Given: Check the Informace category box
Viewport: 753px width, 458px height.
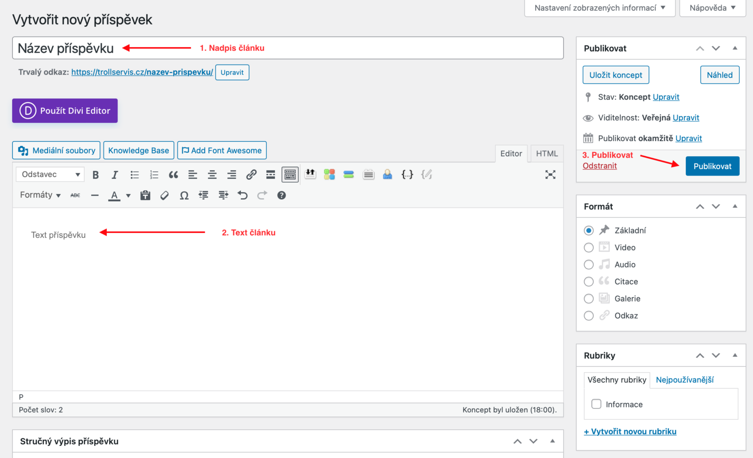Looking at the screenshot, I should 596,404.
